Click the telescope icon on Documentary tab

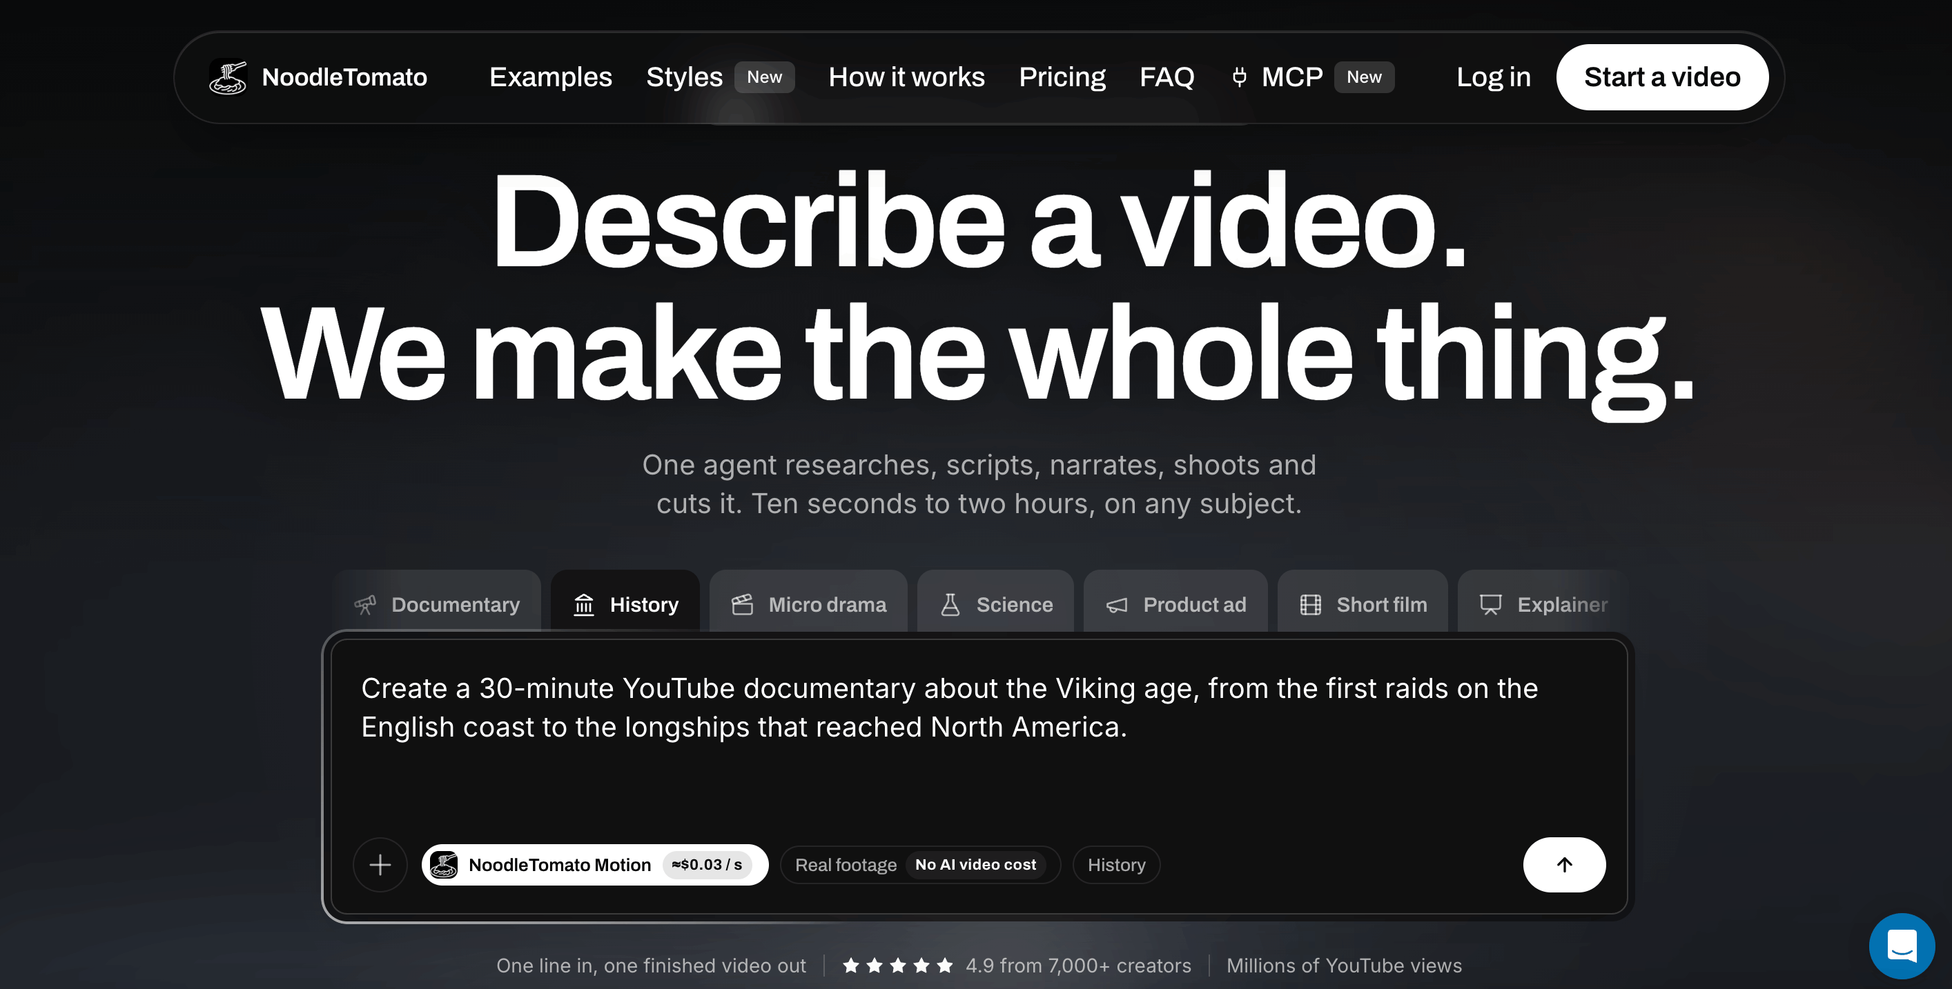point(365,604)
